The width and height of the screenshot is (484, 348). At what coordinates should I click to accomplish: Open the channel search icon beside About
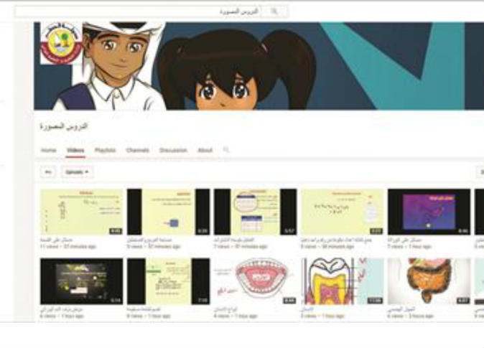[226, 151]
